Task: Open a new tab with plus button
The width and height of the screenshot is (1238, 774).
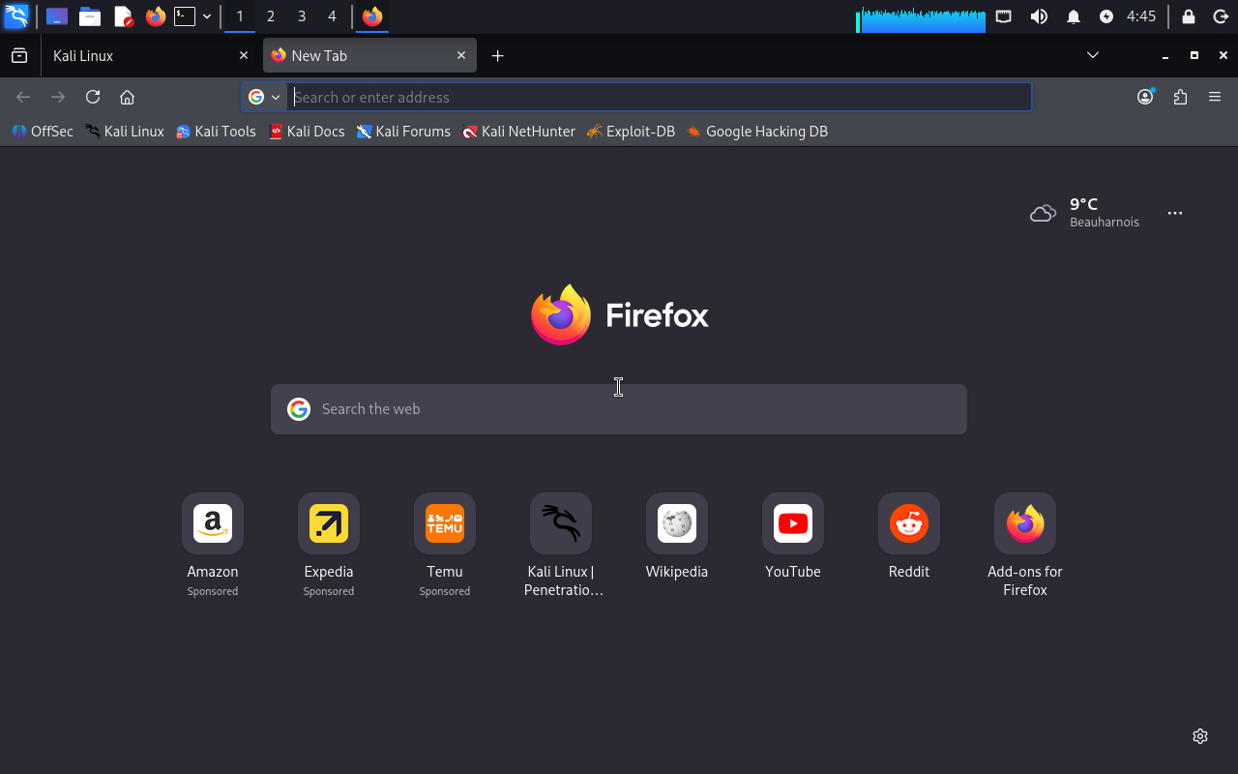Action: (497, 55)
